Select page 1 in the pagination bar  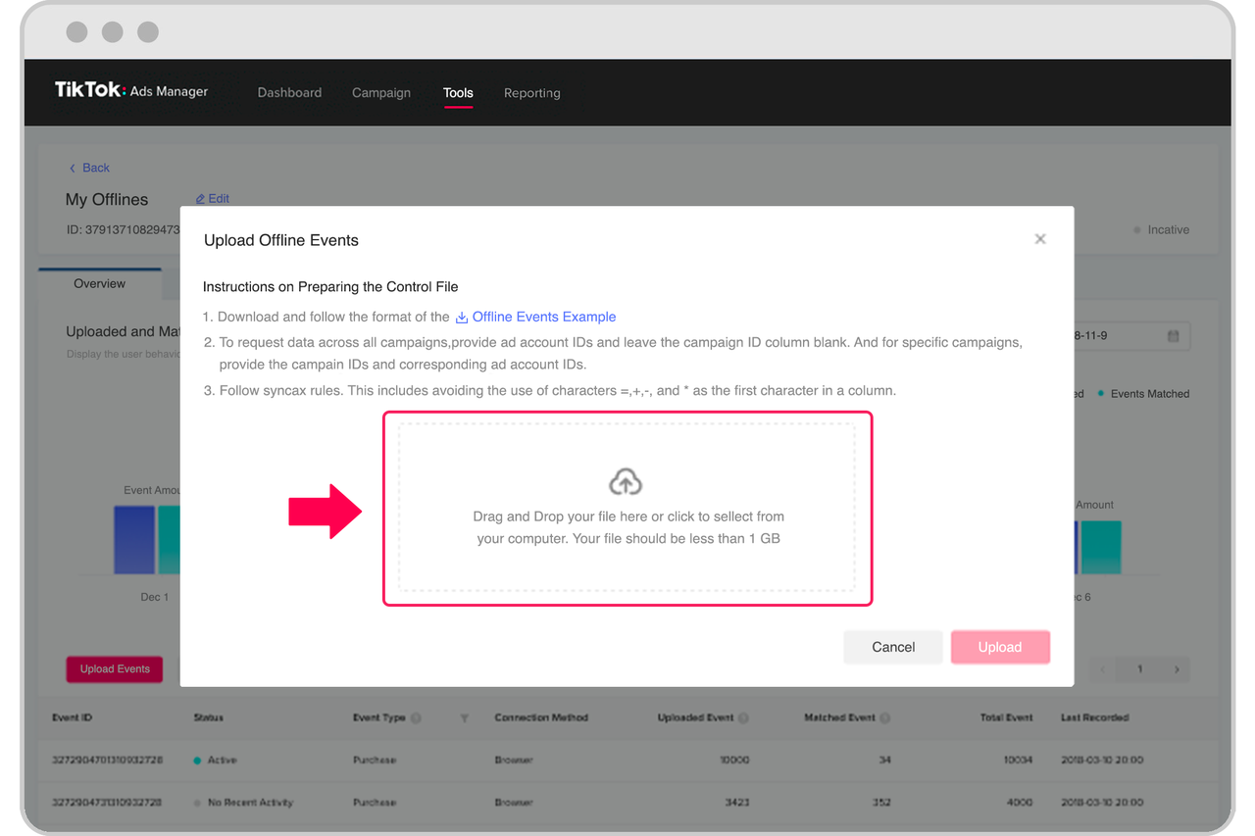(x=1139, y=668)
